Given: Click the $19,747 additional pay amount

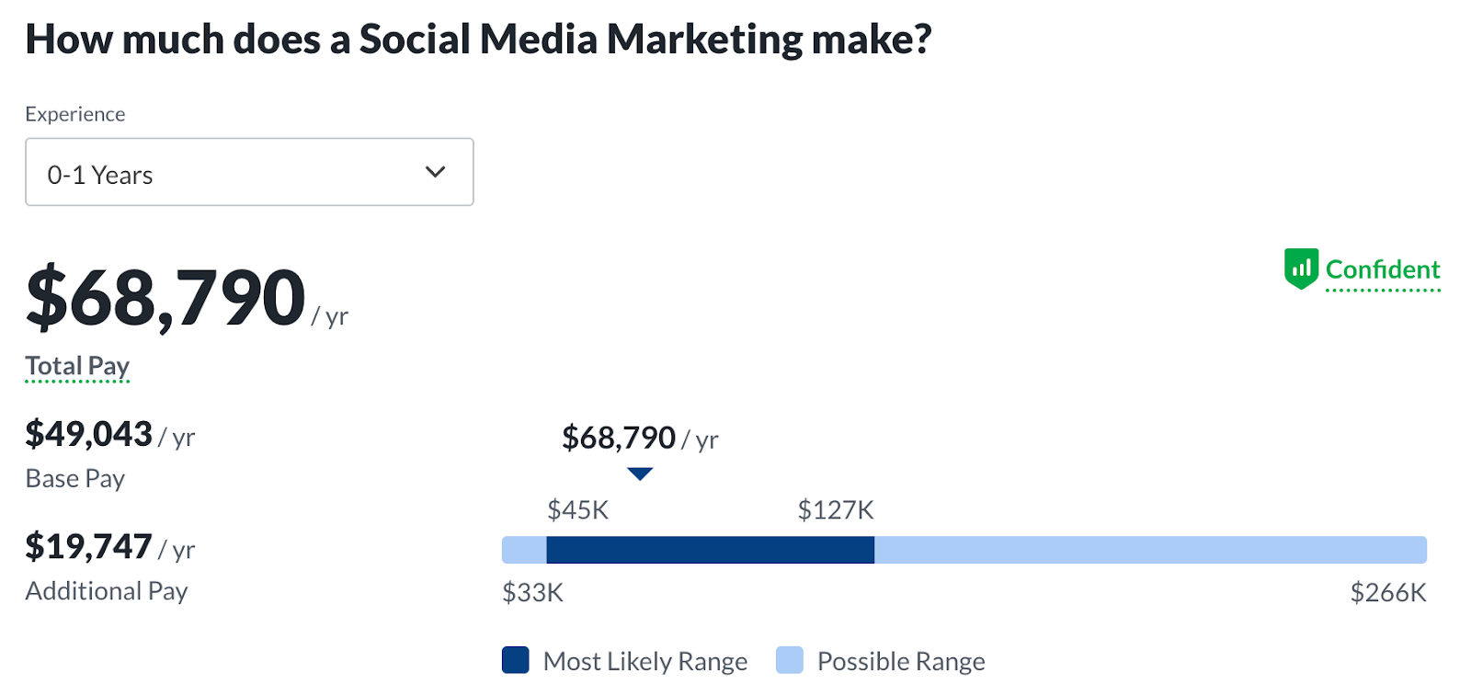Looking at the screenshot, I should click(89, 546).
